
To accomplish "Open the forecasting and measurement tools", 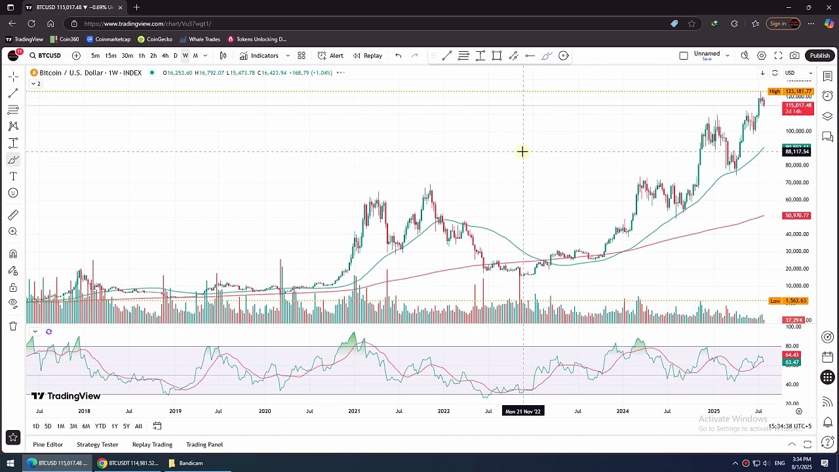I will click(13, 143).
